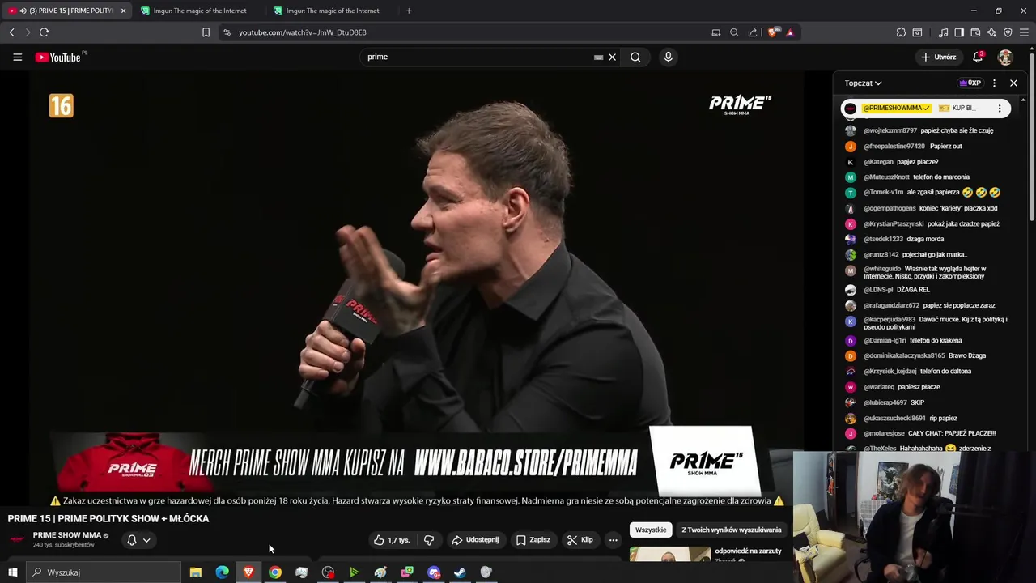The width and height of the screenshot is (1036, 583).
Task: Open the account avatar menu
Action: pyautogui.click(x=1005, y=57)
